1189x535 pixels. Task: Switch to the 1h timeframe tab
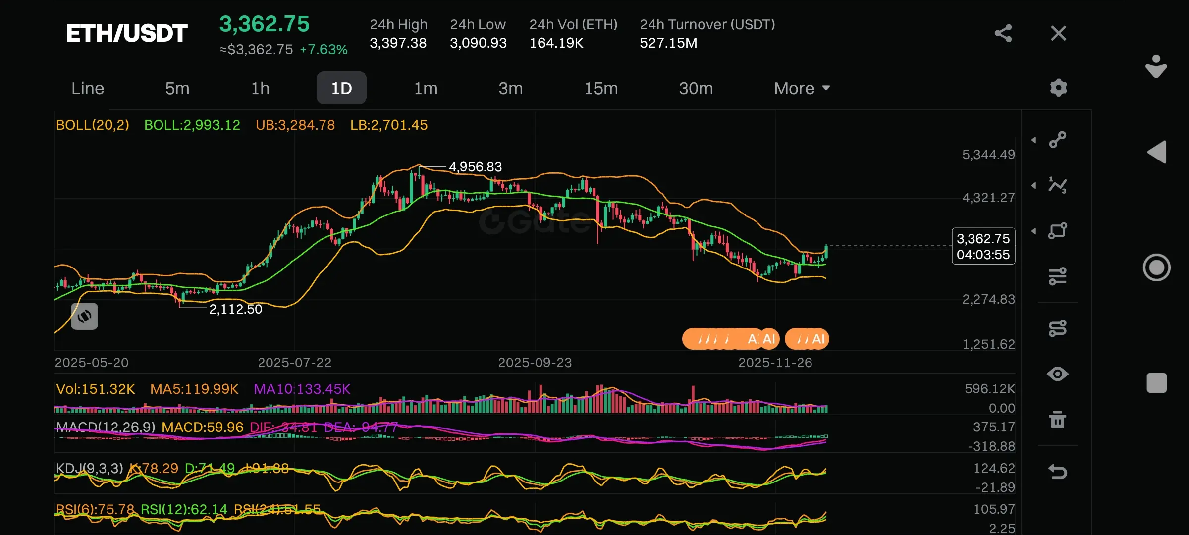[260, 88]
